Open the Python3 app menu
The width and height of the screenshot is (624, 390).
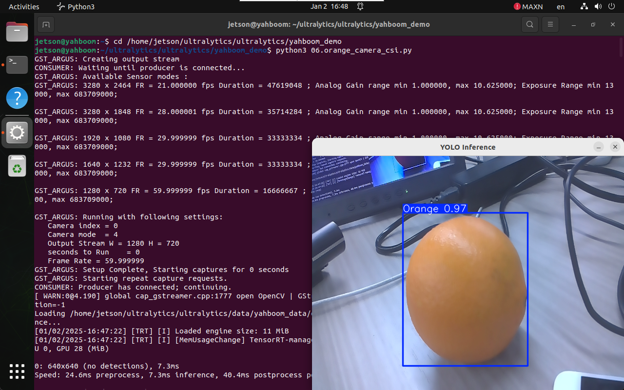[76, 7]
